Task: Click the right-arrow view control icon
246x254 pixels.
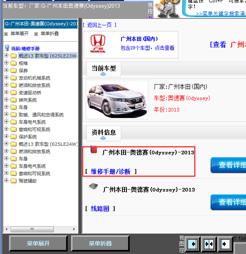Action: (193, 244)
